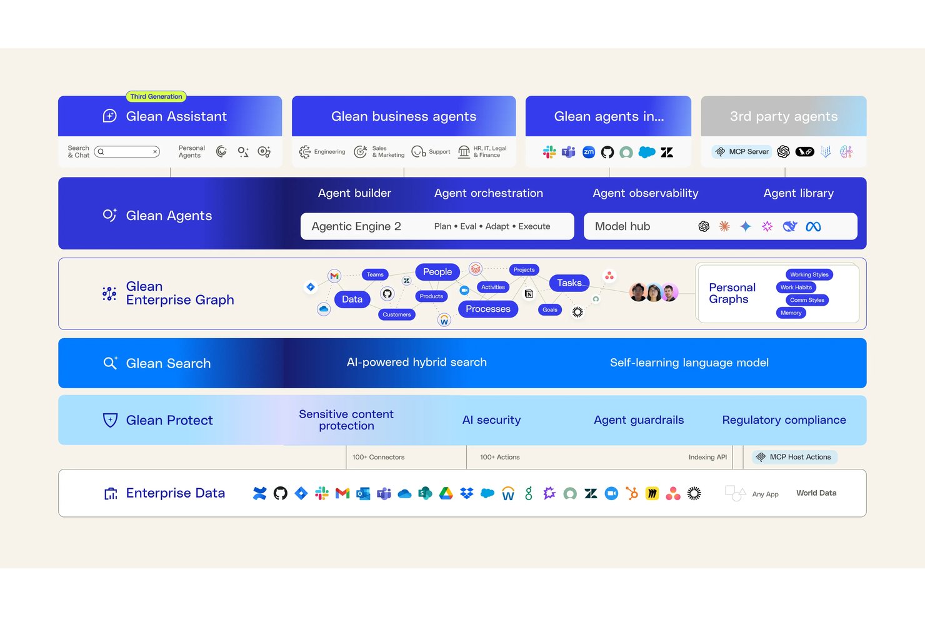Click the yellow Miro icon
The height and width of the screenshot is (617, 925).
point(652,493)
